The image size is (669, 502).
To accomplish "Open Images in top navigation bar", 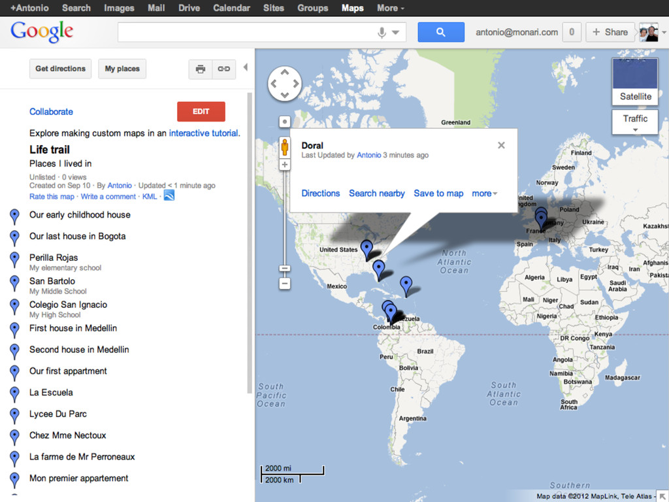I will [x=119, y=8].
